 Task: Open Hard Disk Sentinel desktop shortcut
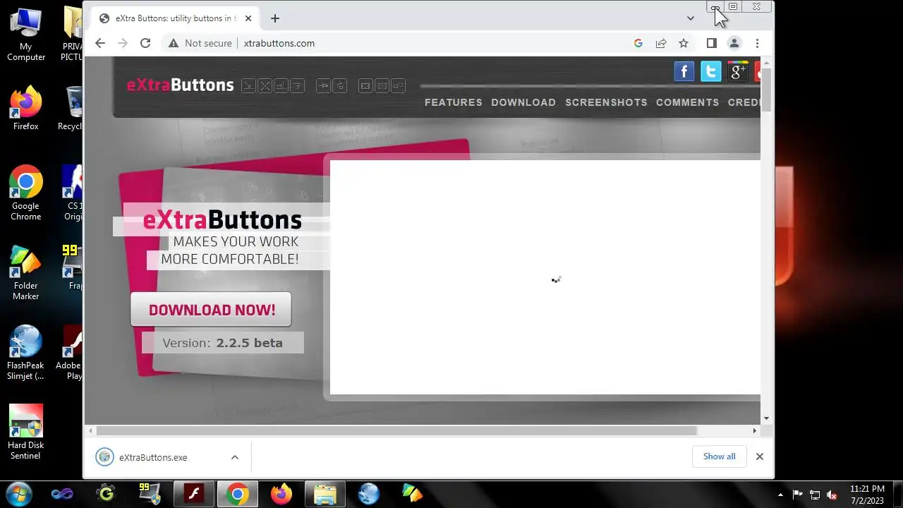tap(26, 433)
